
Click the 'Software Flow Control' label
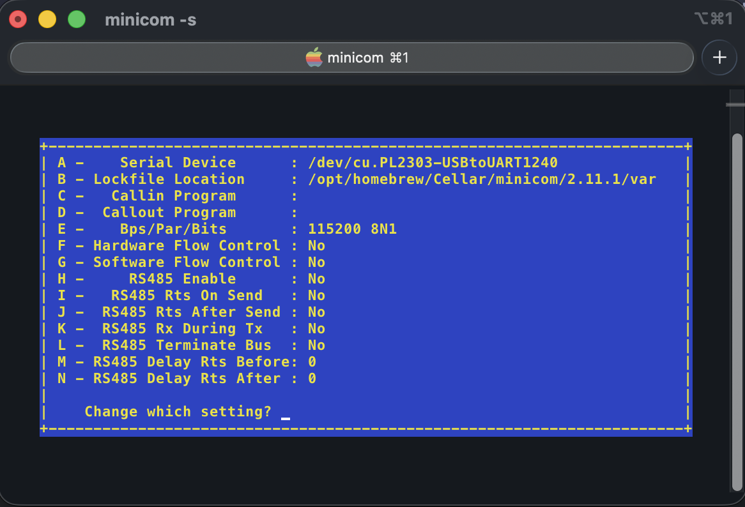187,262
